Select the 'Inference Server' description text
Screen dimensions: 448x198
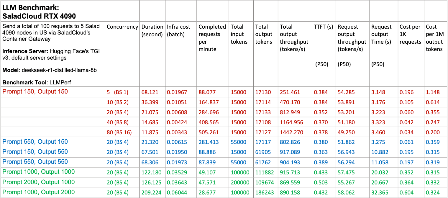[51, 55]
